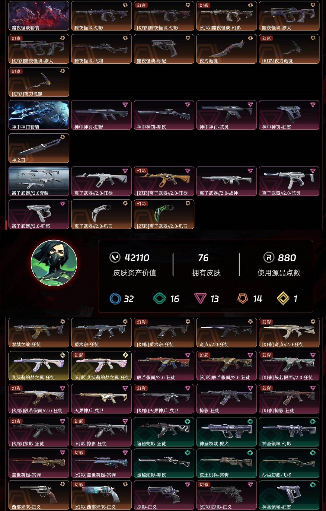Image resolution: width=326 pixels, height=511 pixels.
Task: Select the 艾沃莉的梦之翼-狂徒 skin card
Action: [39, 366]
